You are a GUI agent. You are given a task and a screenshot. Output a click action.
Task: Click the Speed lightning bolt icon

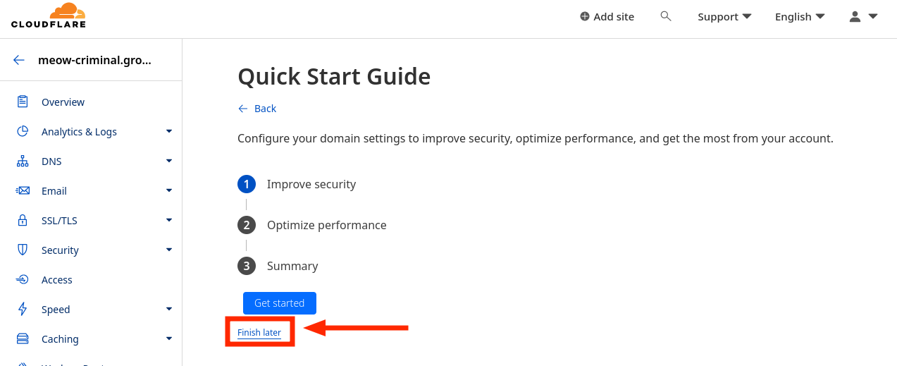point(23,310)
